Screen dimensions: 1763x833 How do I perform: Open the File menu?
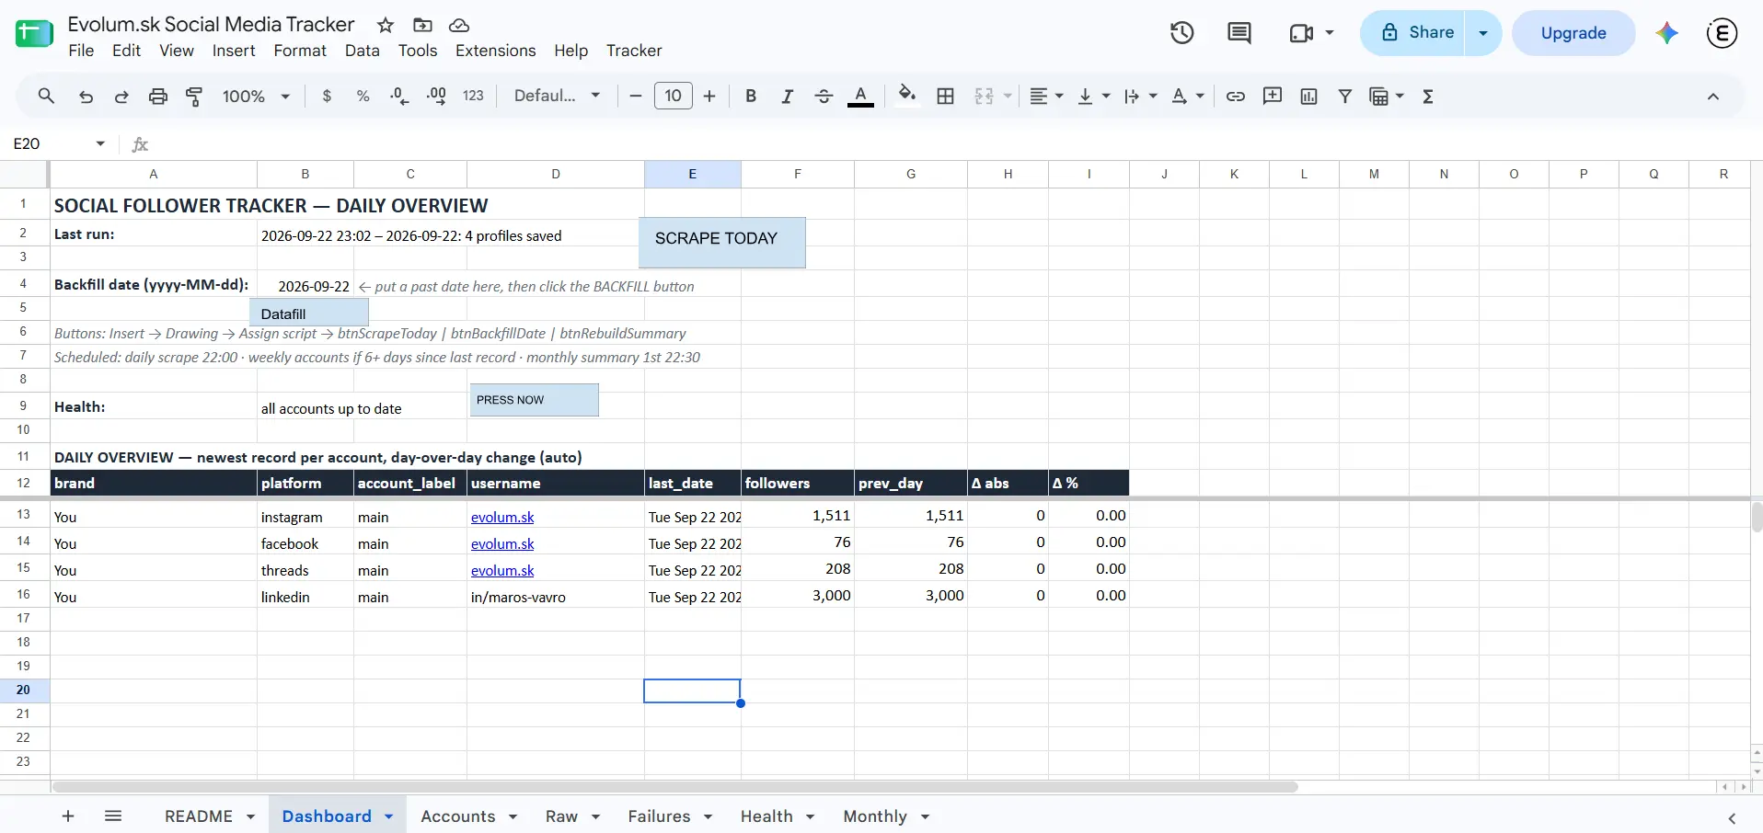81,51
